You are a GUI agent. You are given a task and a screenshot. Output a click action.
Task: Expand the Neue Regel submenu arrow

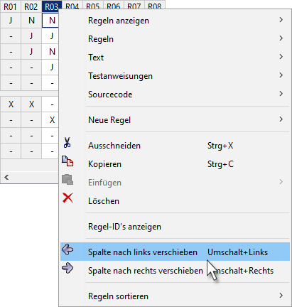tap(281, 119)
